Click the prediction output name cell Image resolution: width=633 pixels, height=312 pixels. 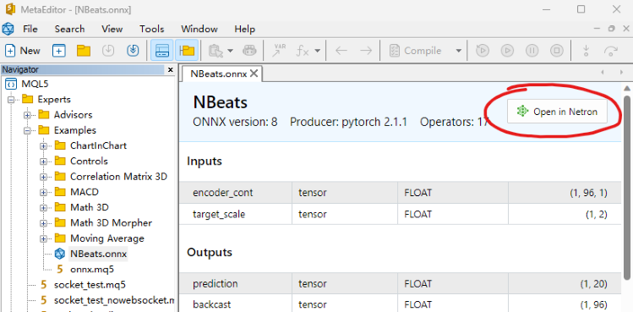[236, 284]
